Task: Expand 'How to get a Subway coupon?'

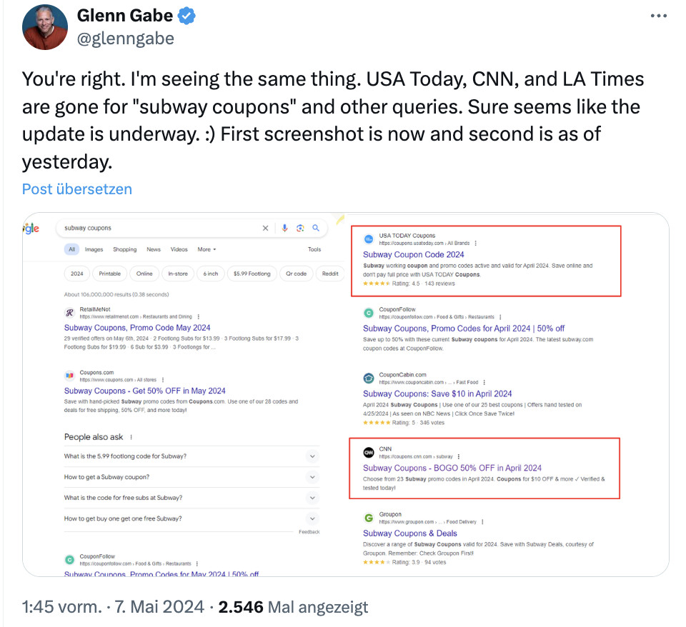Action: pos(312,476)
